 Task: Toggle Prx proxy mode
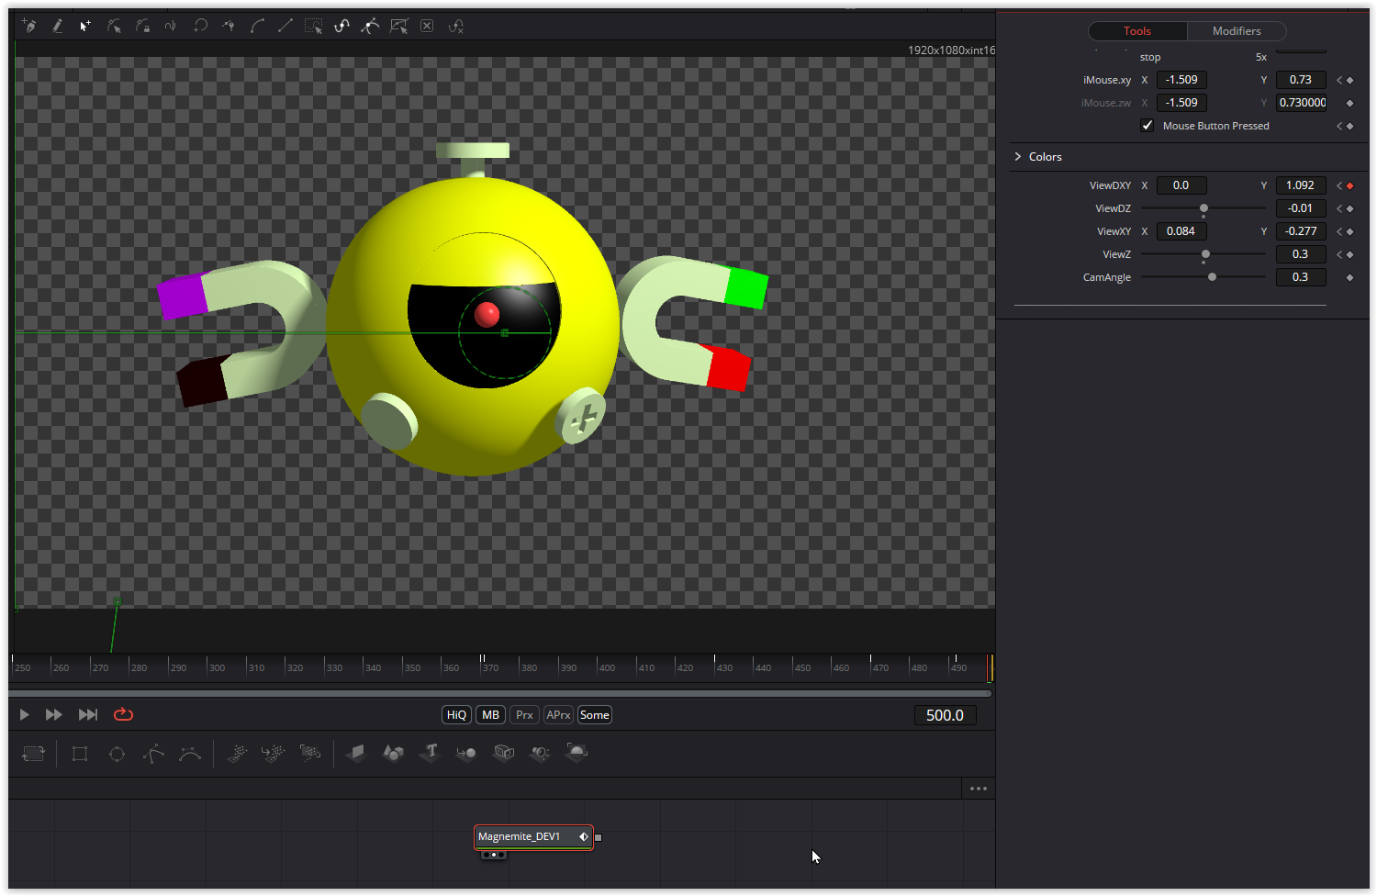pyautogui.click(x=524, y=715)
